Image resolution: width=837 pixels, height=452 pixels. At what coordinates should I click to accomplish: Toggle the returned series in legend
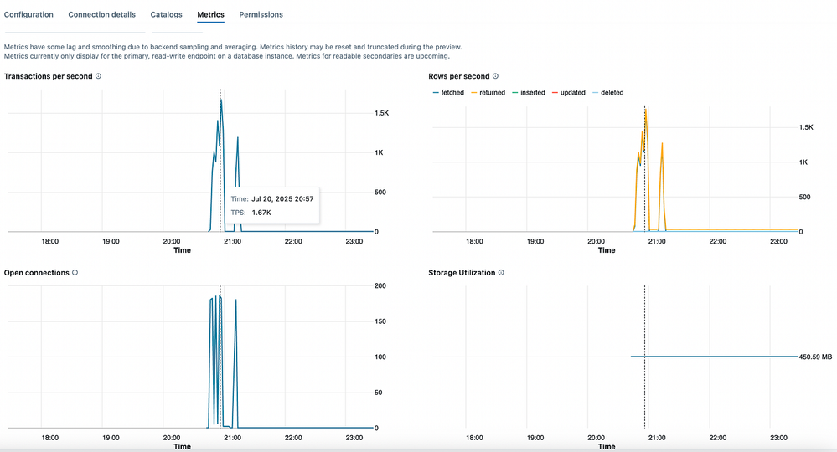click(x=488, y=93)
